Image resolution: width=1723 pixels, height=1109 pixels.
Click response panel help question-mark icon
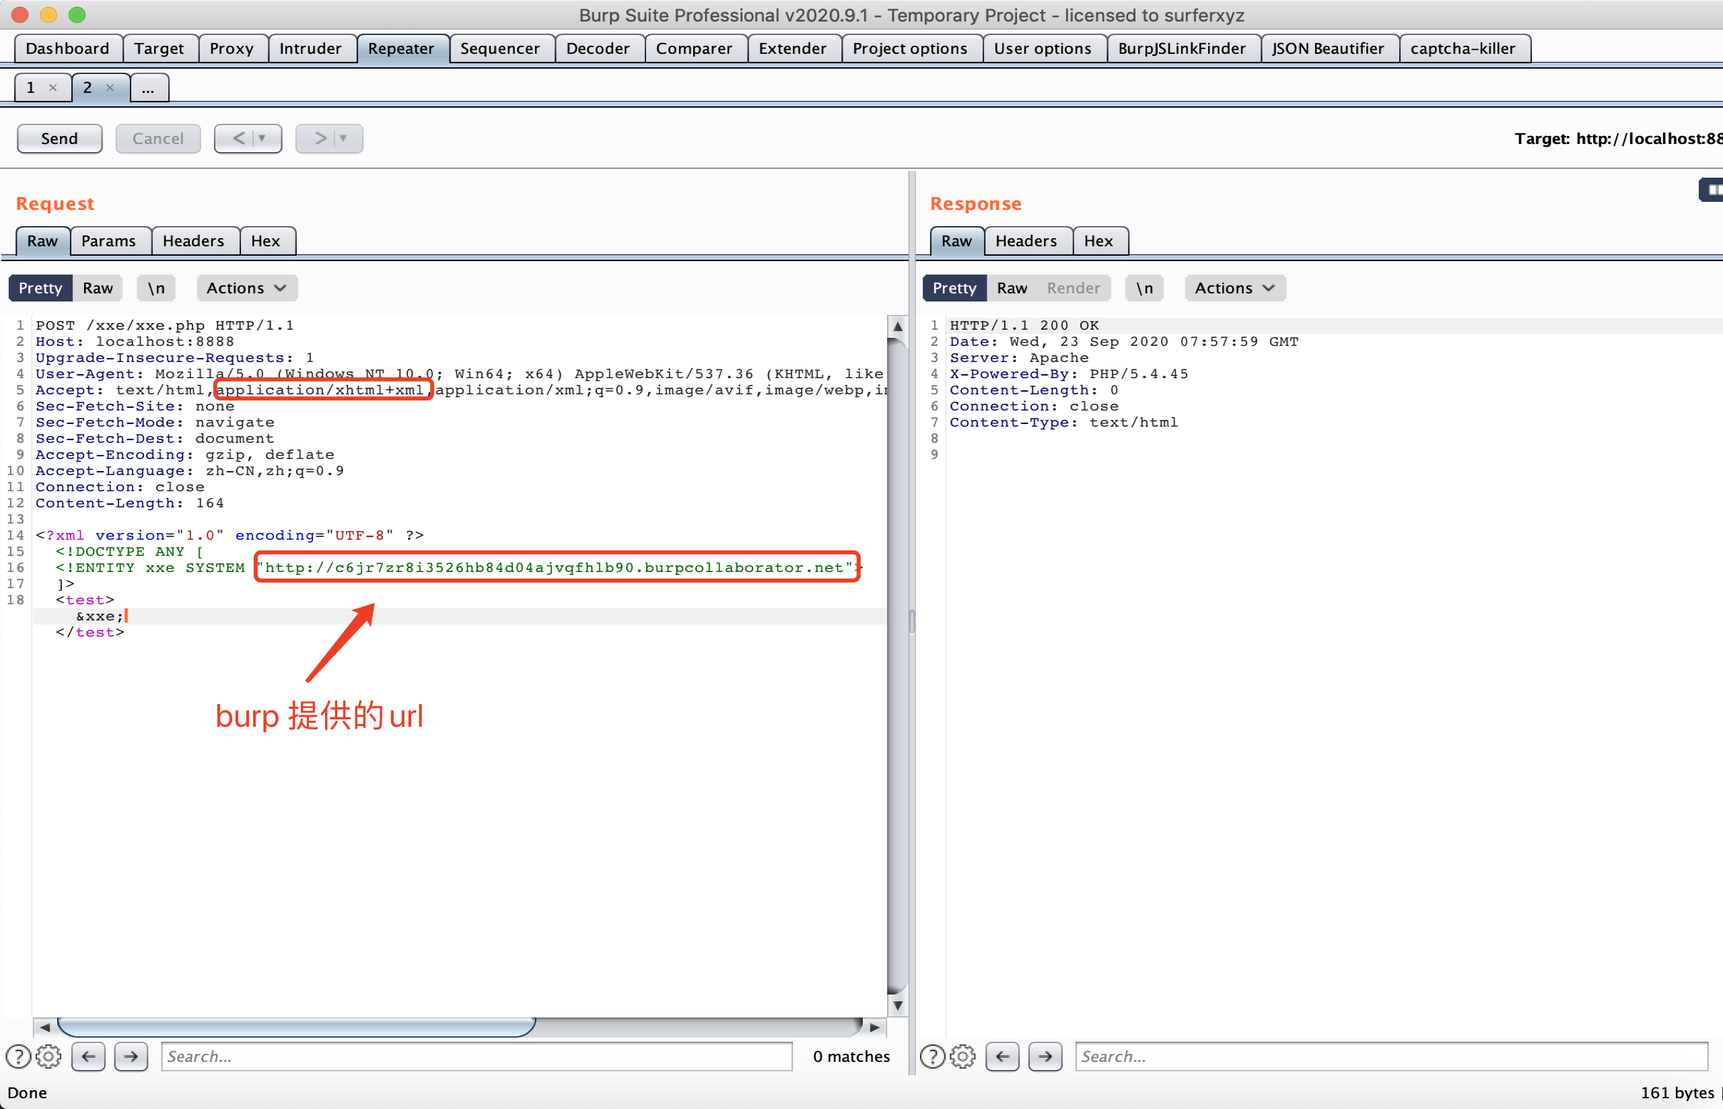(x=932, y=1057)
